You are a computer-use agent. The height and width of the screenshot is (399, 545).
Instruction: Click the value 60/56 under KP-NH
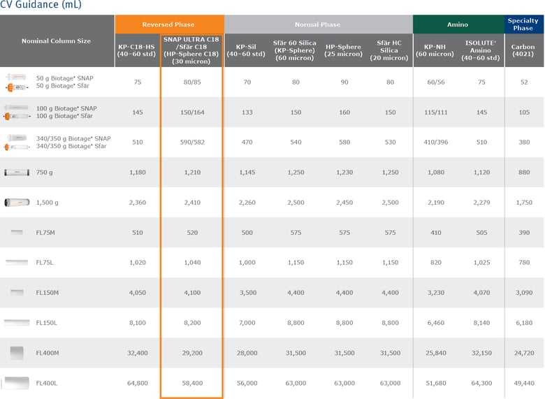(436, 82)
